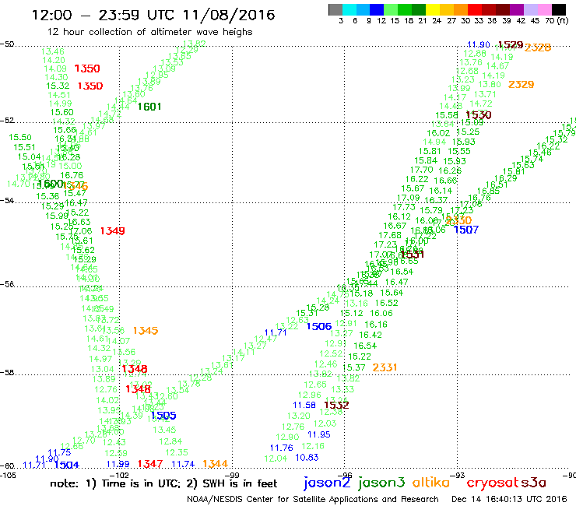
Task: Click the orange 'altika' legend label
Action: point(430,482)
